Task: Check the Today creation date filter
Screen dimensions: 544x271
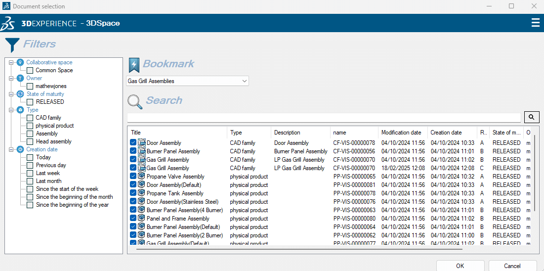Action: click(x=30, y=157)
